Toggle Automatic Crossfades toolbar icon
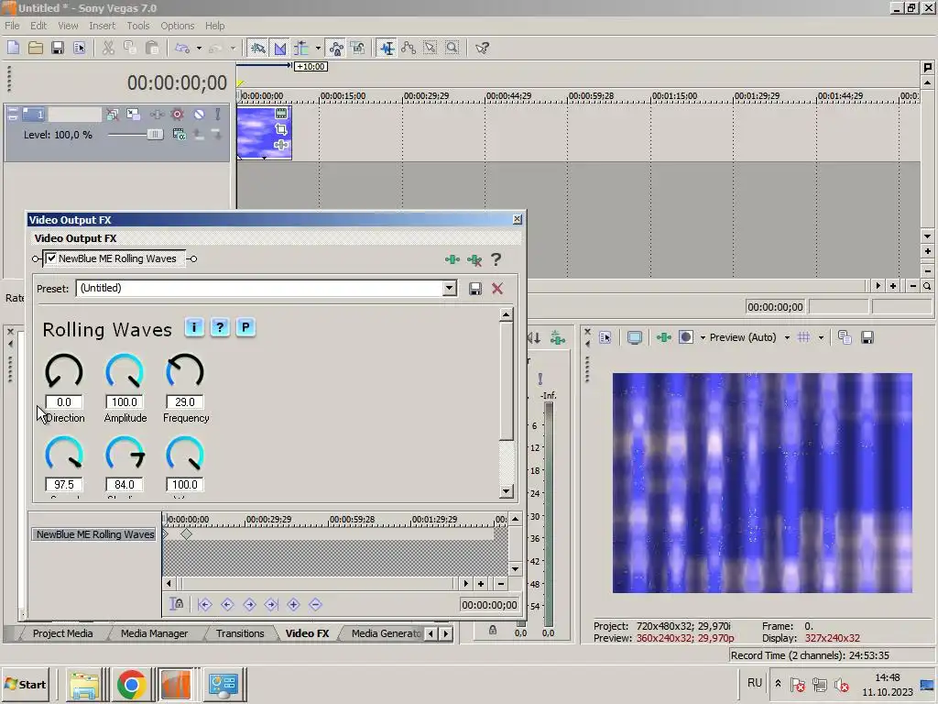 [280, 48]
